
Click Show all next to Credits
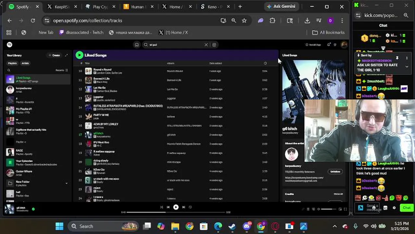tap(338, 194)
